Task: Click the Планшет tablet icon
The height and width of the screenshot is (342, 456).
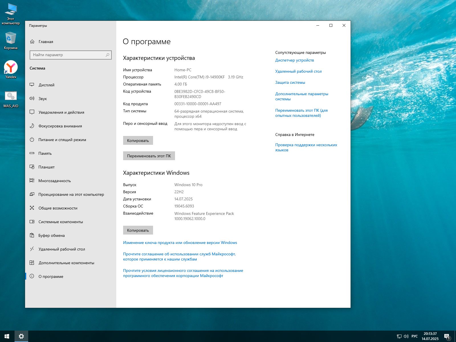Action: 32,167
